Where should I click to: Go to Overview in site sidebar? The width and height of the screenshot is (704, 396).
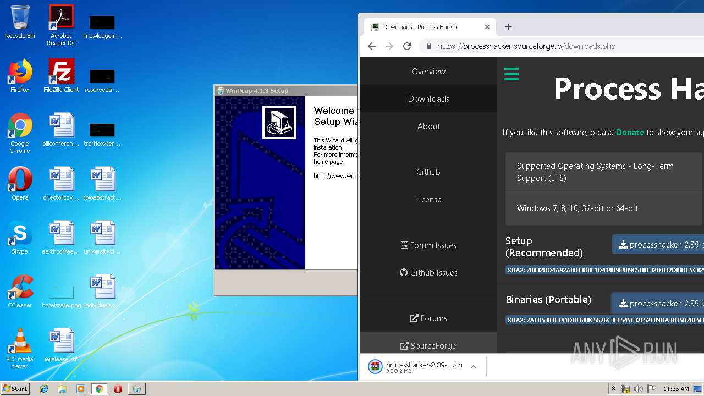tap(428, 71)
